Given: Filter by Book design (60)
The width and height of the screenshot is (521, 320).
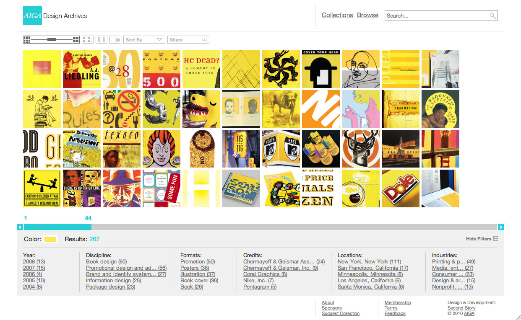Looking at the screenshot, I should pyautogui.click(x=106, y=262).
